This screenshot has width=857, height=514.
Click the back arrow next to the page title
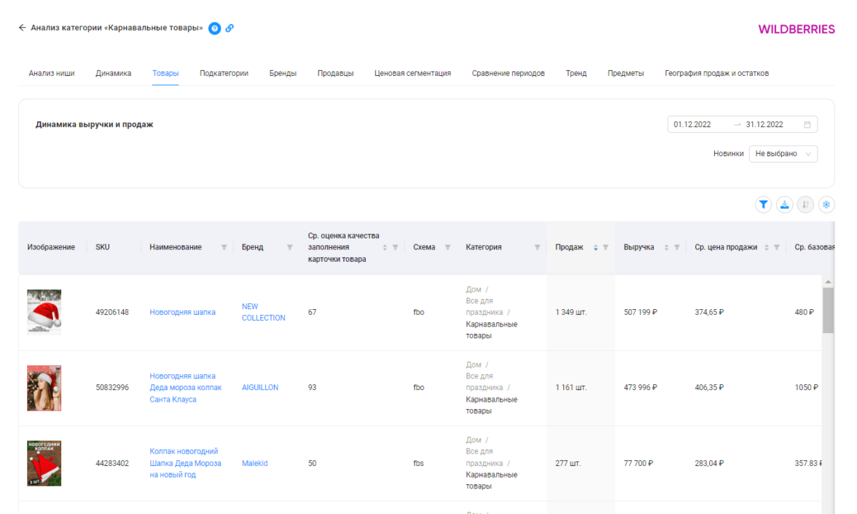22,28
